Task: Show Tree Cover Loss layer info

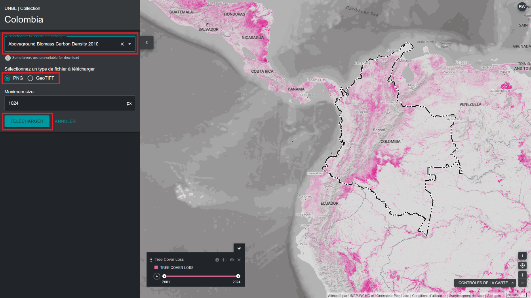Action: (x=217, y=260)
